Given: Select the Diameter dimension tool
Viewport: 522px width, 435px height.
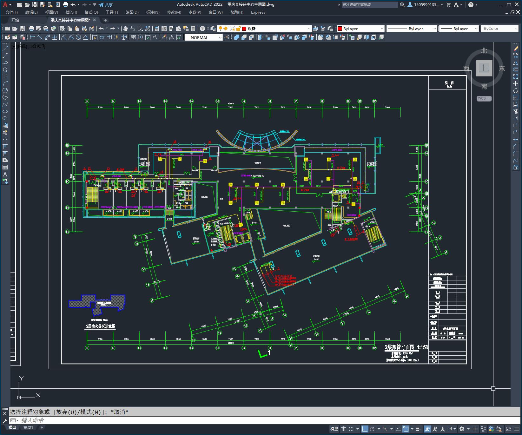Looking at the screenshot, I should [78, 37].
